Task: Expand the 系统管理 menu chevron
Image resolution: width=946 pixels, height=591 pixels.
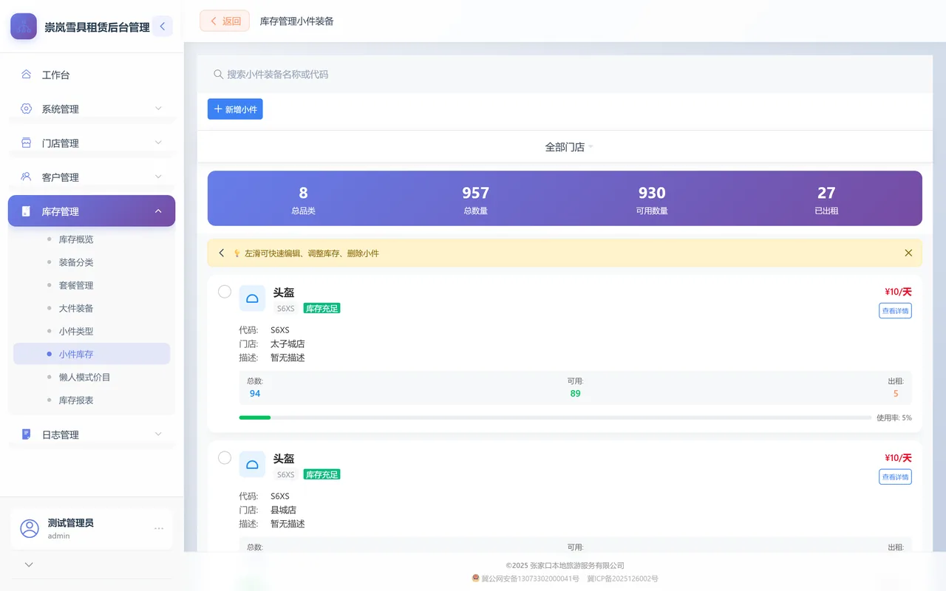Action: click(158, 109)
